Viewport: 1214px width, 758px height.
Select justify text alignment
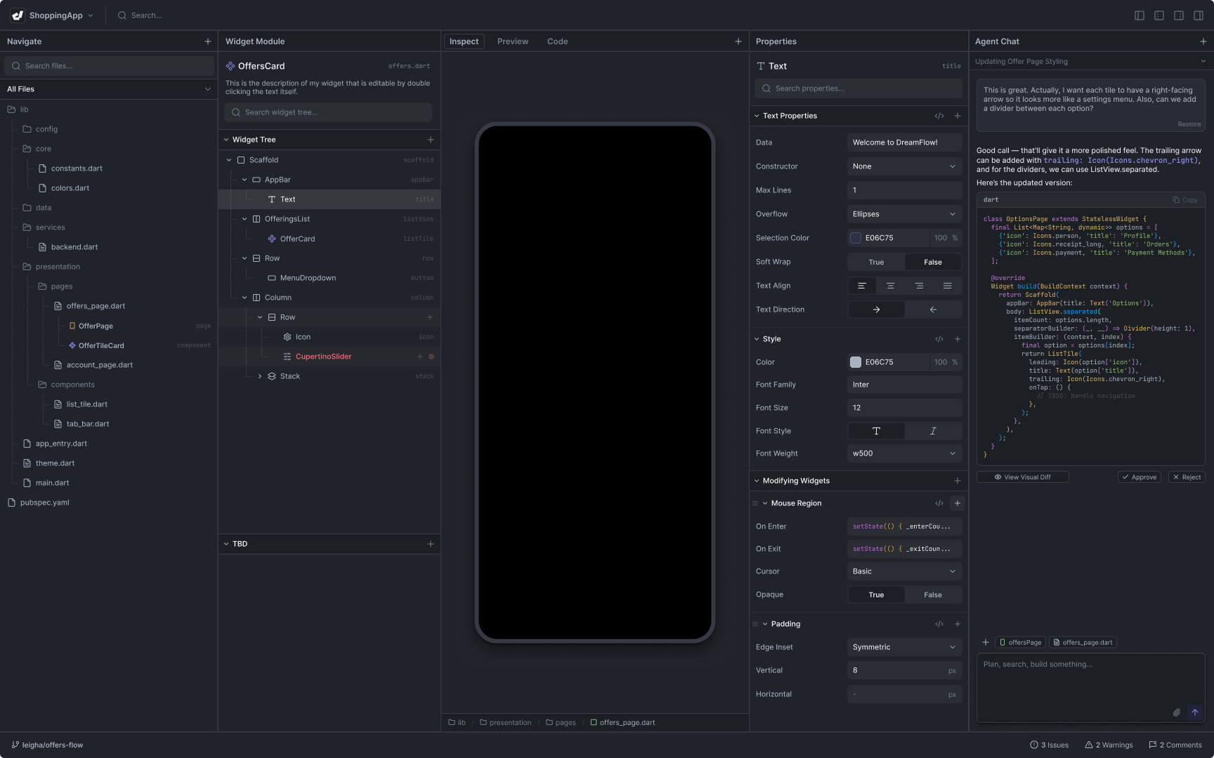pyautogui.click(x=948, y=286)
